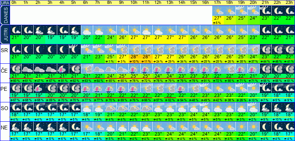Click the ČE 4h night thunderstorm icon
This screenshot has width=295, height=141.
pyautogui.click(x=63, y=69)
